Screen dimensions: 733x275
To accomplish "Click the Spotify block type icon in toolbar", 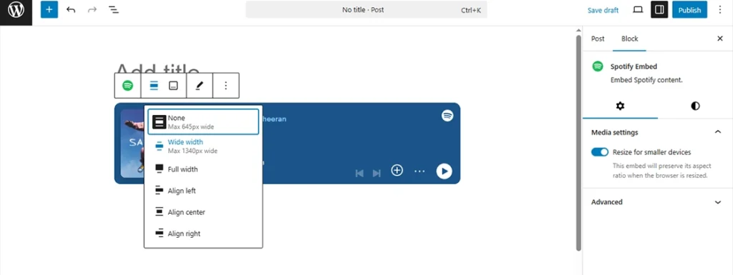I will pyautogui.click(x=127, y=86).
